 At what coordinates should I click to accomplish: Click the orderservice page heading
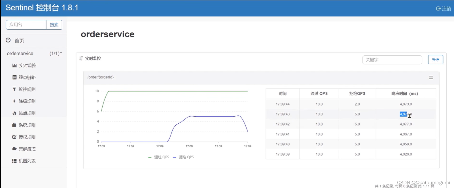(108, 34)
